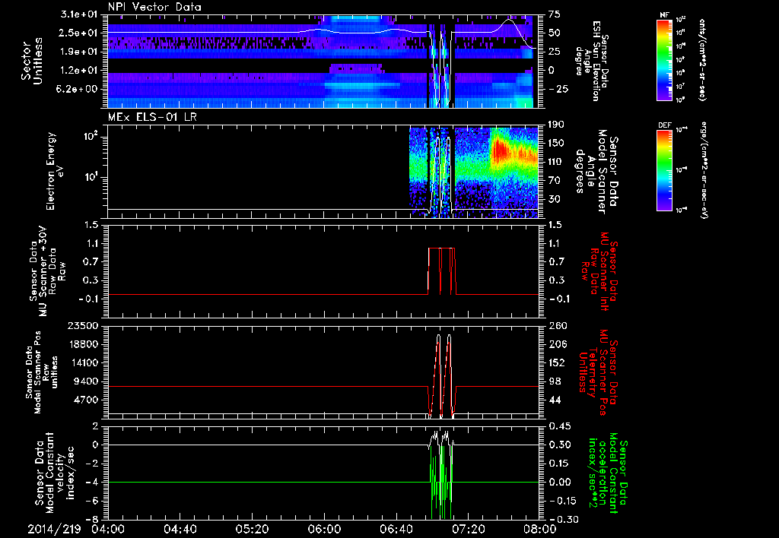Select the 07:20 time axis tick
Screen dimensions: 779x538
point(468,528)
